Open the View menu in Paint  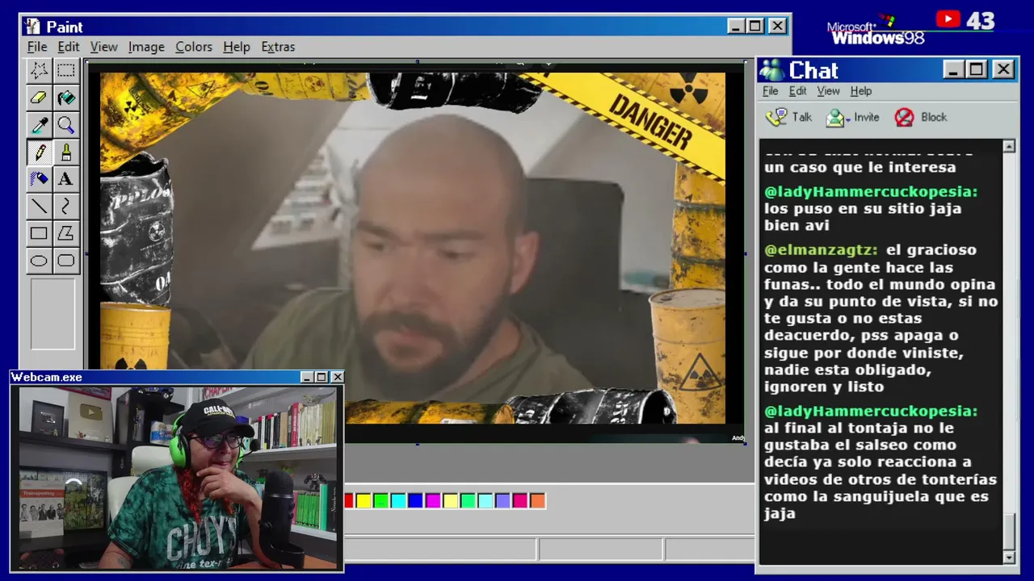pyautogui.click(x=104, y=47)
